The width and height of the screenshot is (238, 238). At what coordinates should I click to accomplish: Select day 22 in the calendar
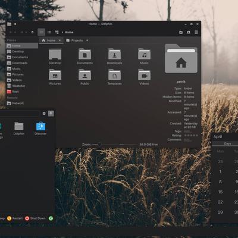pyautogui.click(x=220, y=202)
